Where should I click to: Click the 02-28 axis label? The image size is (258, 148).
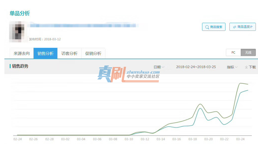(49, 139)
